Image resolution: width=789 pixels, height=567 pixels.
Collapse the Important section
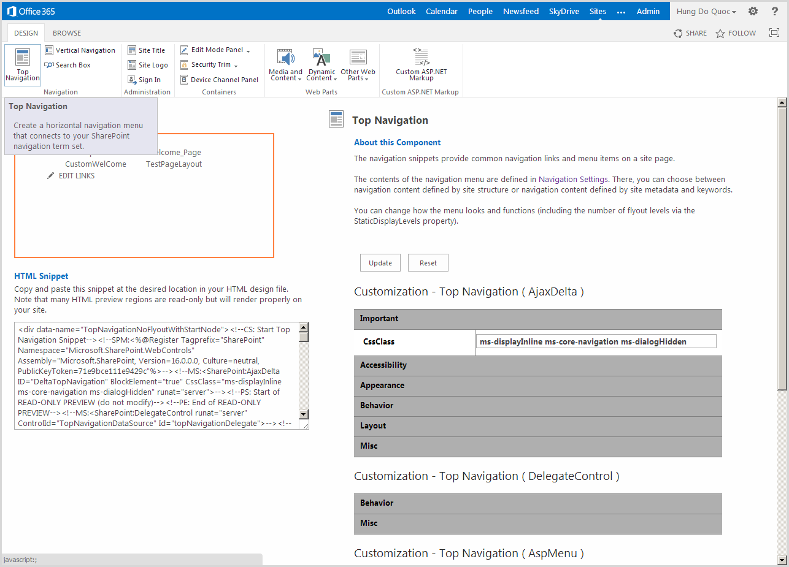click(538, 319)
